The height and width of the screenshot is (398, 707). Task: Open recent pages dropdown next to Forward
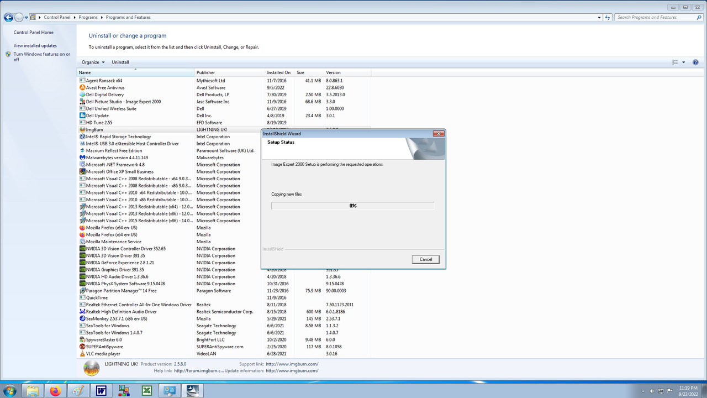[27, 17]
